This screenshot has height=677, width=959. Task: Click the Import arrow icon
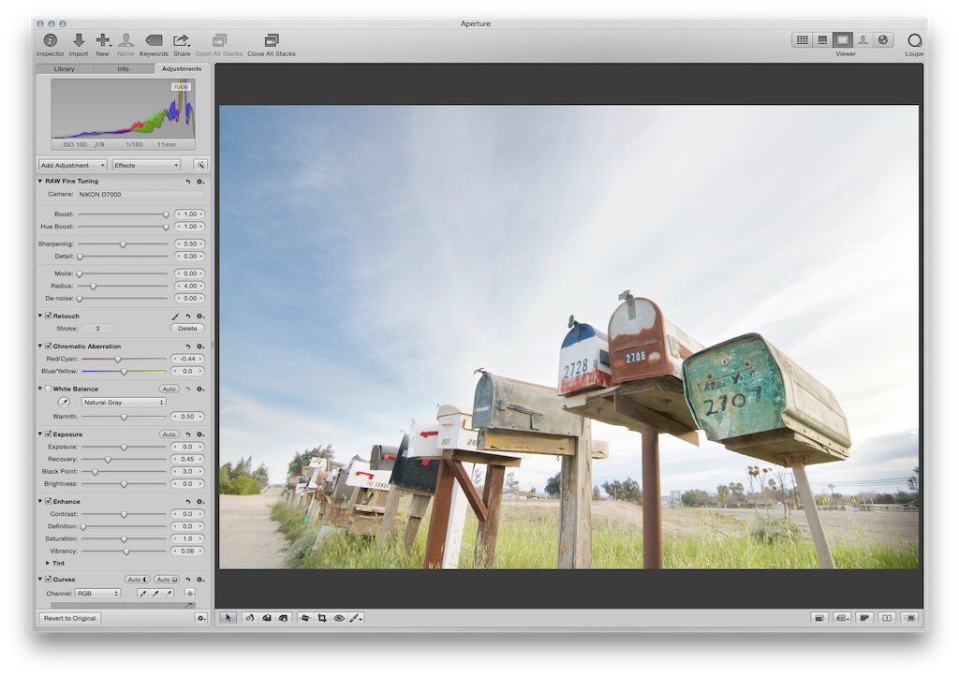pos(79,40)
